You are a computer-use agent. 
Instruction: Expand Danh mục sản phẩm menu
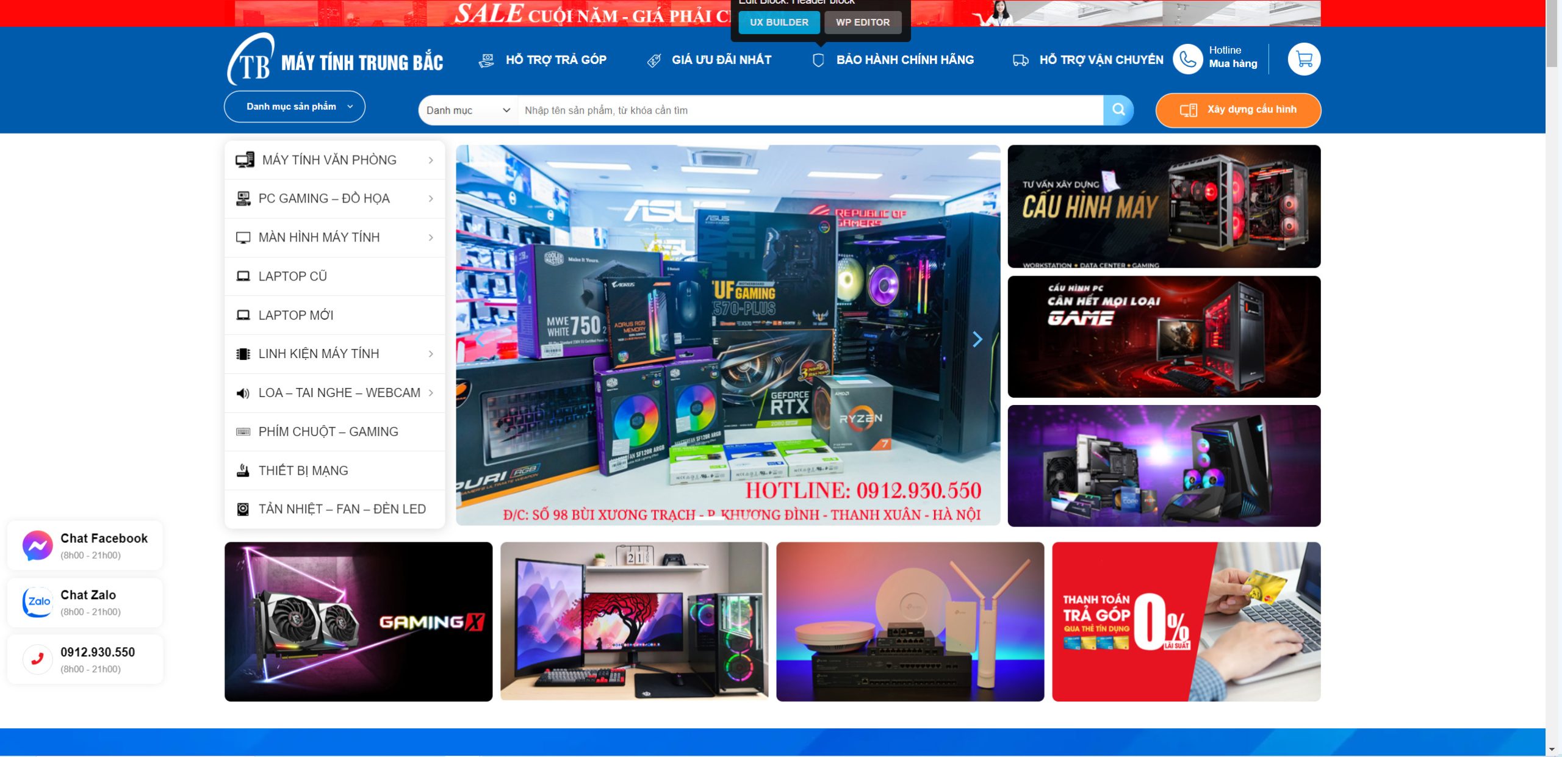coord(294,107)
